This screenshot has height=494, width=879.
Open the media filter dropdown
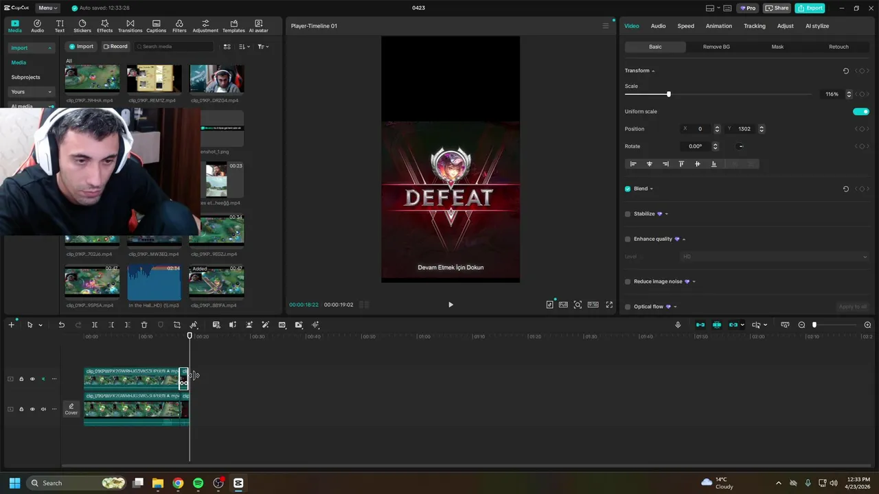pos(263,47)
